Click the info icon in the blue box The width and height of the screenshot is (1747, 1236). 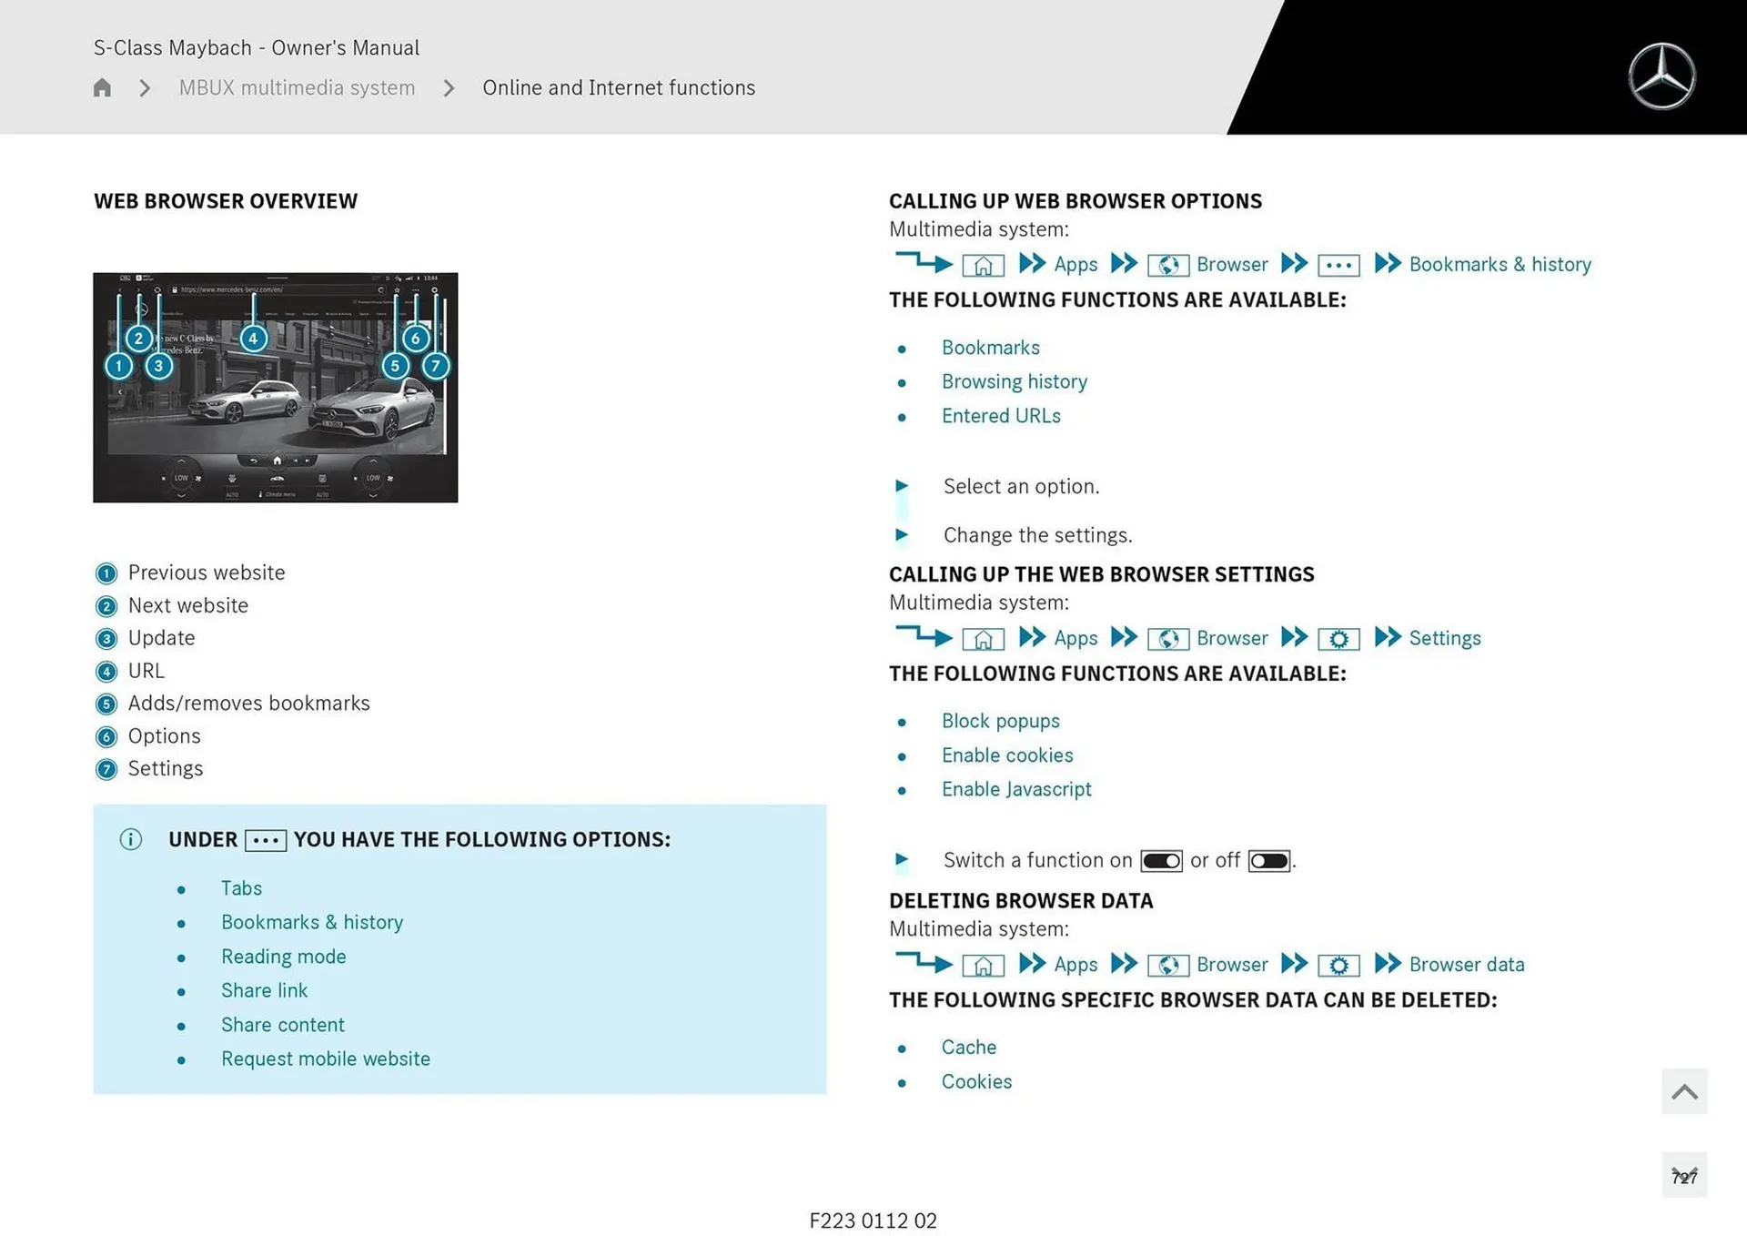[130, 839]
